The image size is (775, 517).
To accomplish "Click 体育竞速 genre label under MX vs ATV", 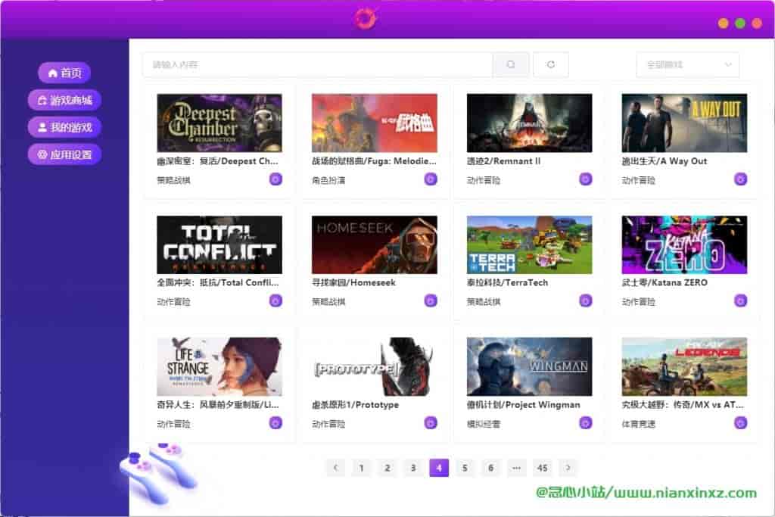I will [x=639, y=424].
